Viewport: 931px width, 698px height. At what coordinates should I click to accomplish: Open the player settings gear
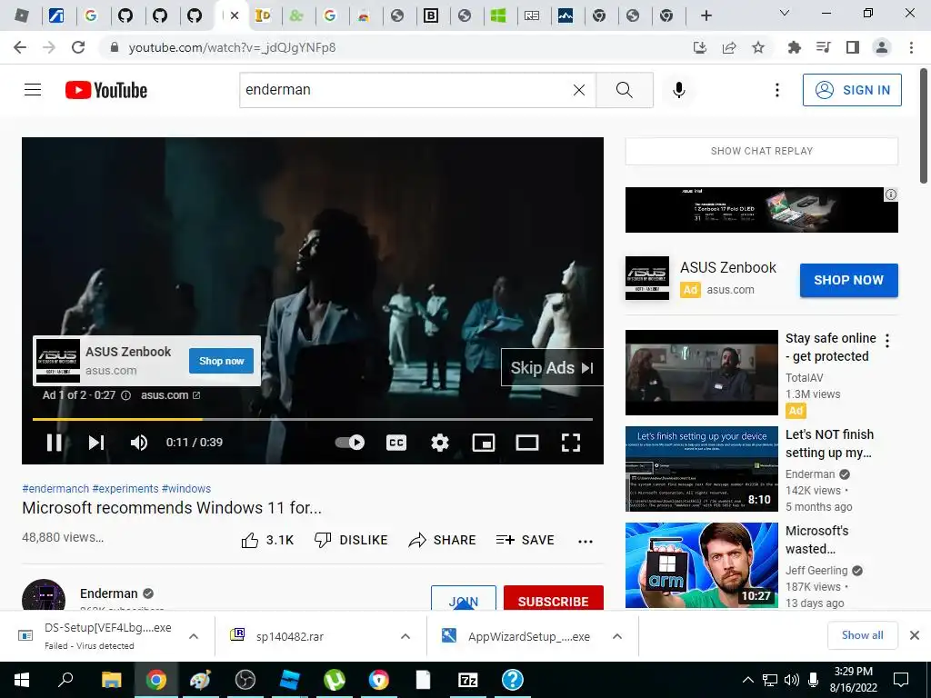[440, 443]
